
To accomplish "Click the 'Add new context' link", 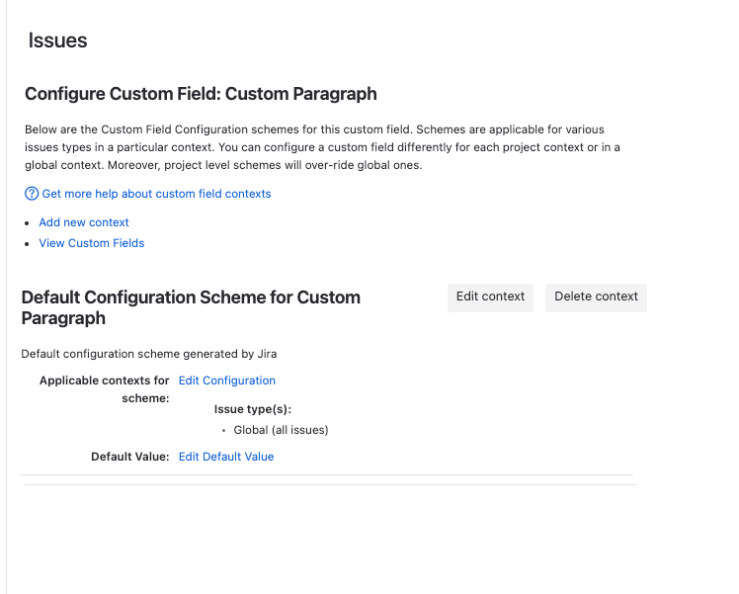I will point(84,222).
